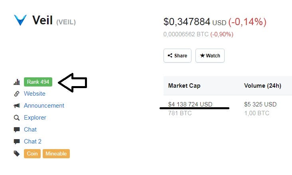Screen dimensions: 292x175
Task: Click the Volume (24h) column header
Action: click(262, 86)
